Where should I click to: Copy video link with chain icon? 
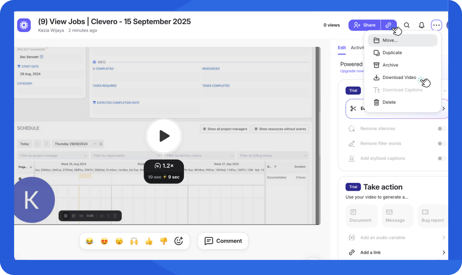pyautogui.click(x=389, y=25)
